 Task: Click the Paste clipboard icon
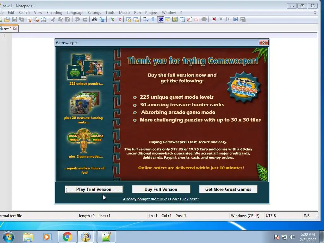68,19
